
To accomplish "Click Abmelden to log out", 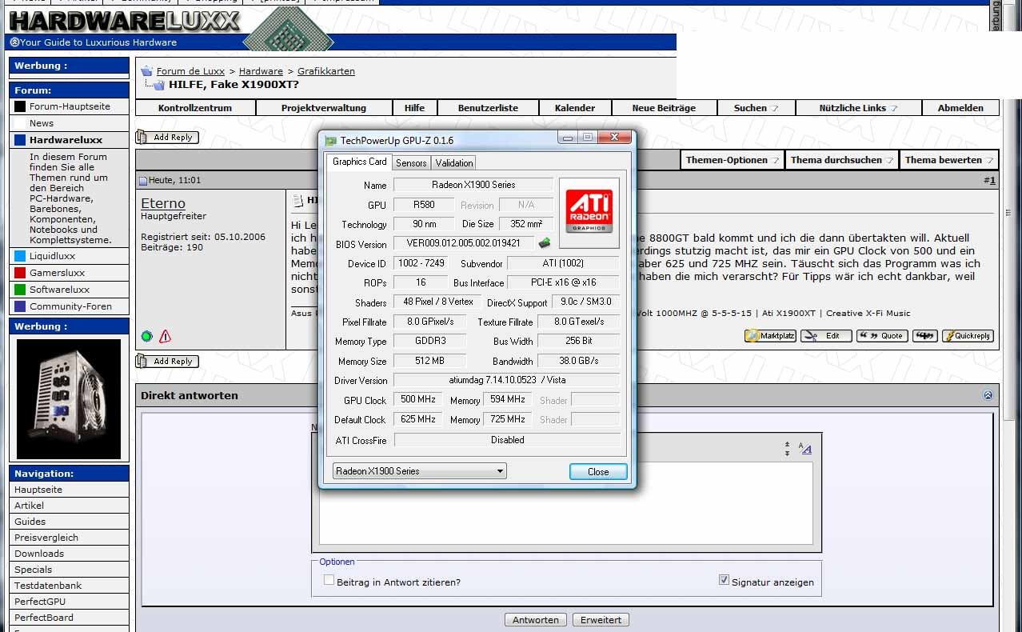I will (x=960, y=108).
